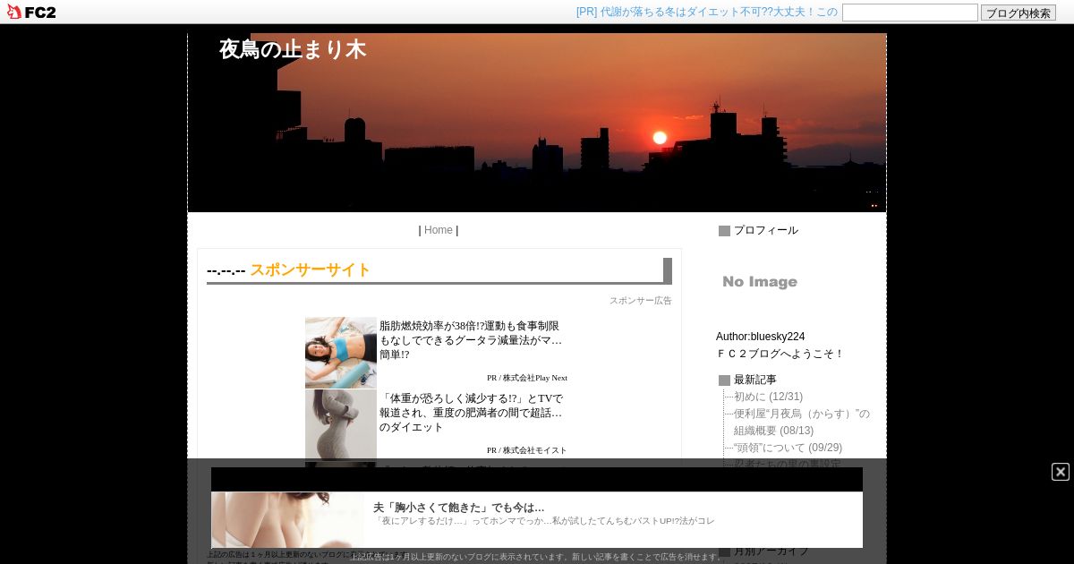Click the 体重が恐ろしく減少 ad thumbnail
The width and height of the screenshot is (1074, 564).
pyautogui.click(x=341, y=424)
